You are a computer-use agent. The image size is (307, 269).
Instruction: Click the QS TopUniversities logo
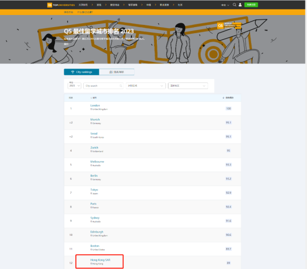61,5
